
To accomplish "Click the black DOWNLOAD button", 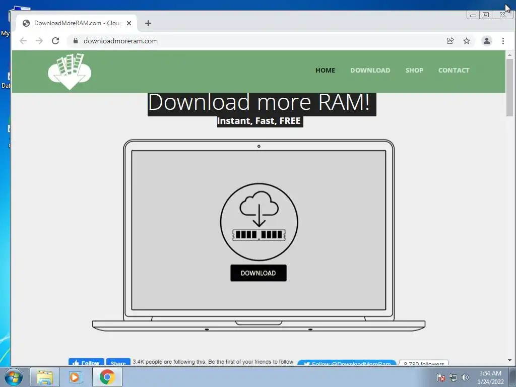I will (259, 273).
